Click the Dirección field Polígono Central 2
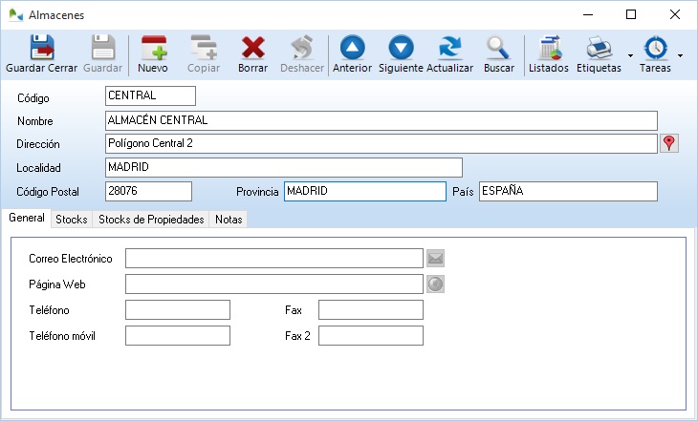Viewport: 698px width, 421px height. [x=382, y=144]
